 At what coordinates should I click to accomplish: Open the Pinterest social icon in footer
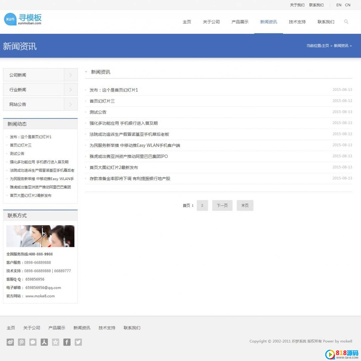22,342
